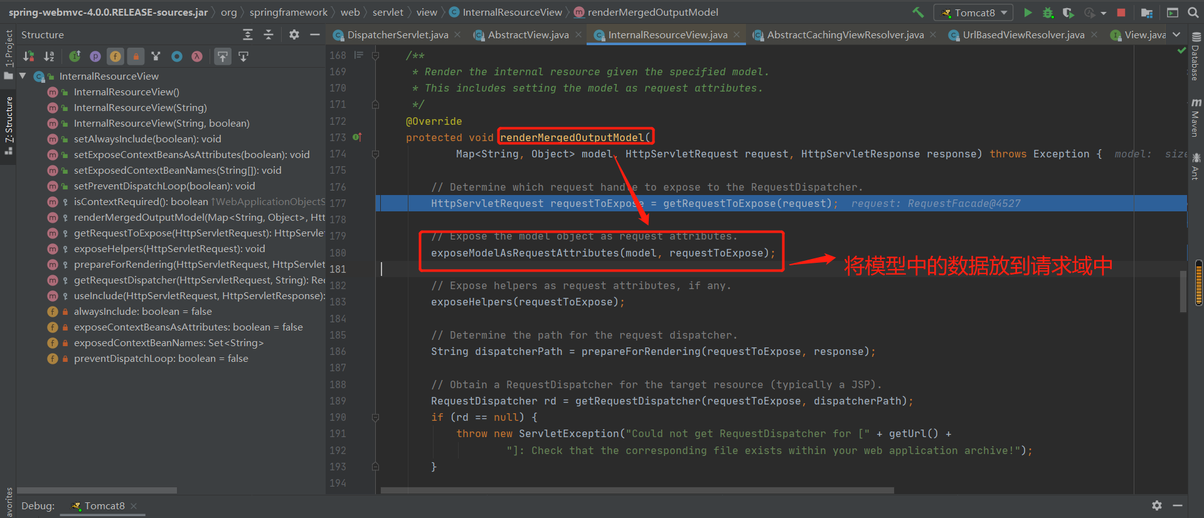Viewport: 1204px width, 518px height.
Task: Open the run-with-profiler dropdown arrow
Action: click(1104, 13)
